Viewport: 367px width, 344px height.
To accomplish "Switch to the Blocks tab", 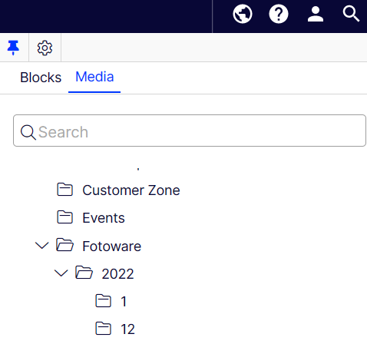I will click(41, 78).
